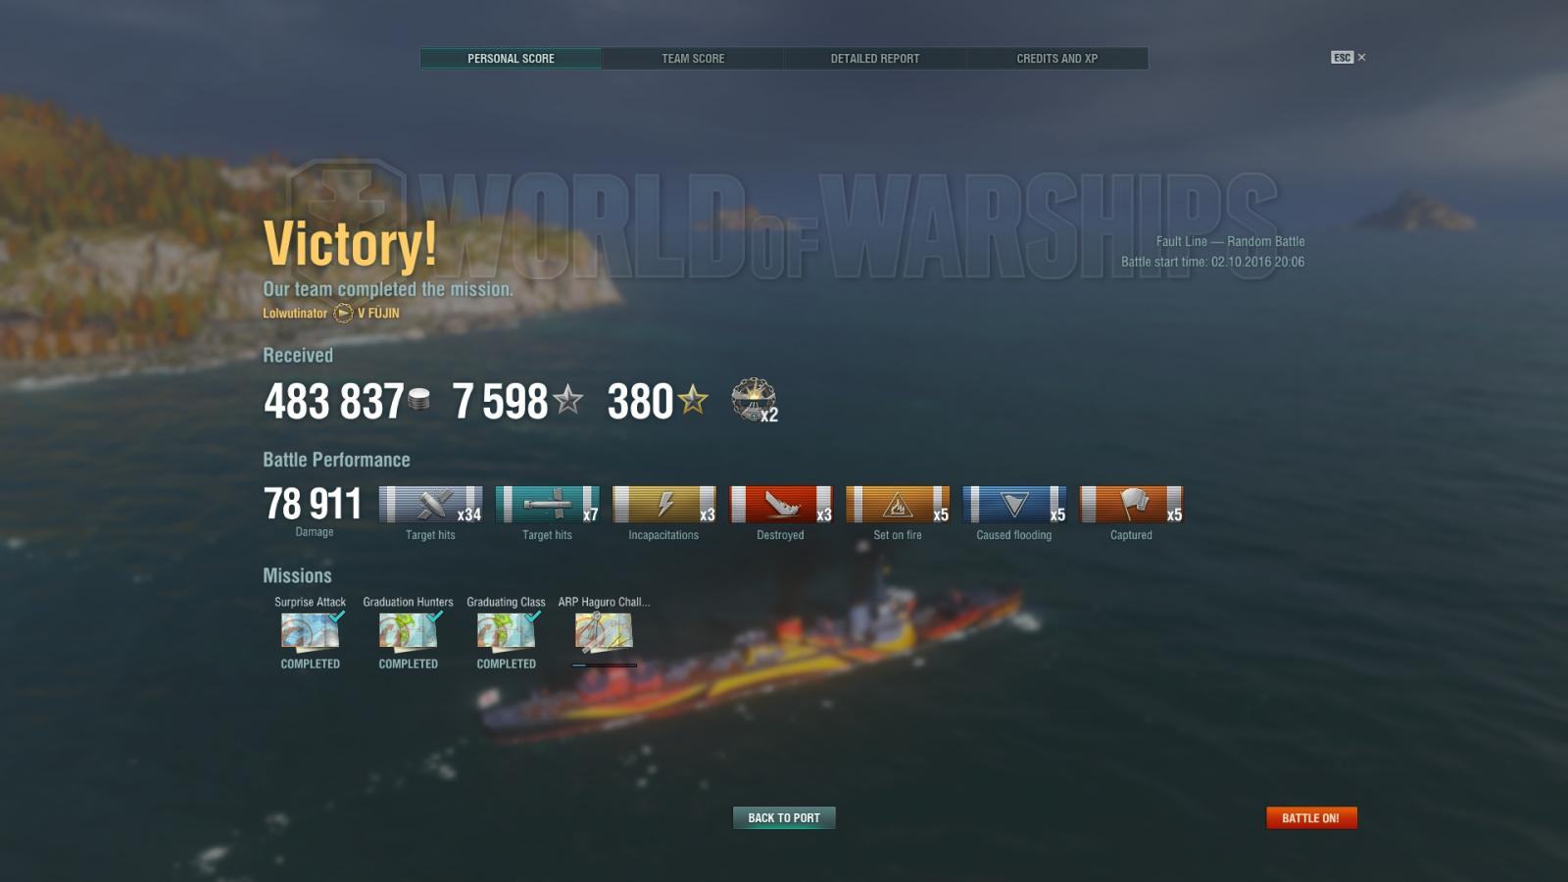
Task: Click the Destroyed ribbon icon
Action: point(780,505)
